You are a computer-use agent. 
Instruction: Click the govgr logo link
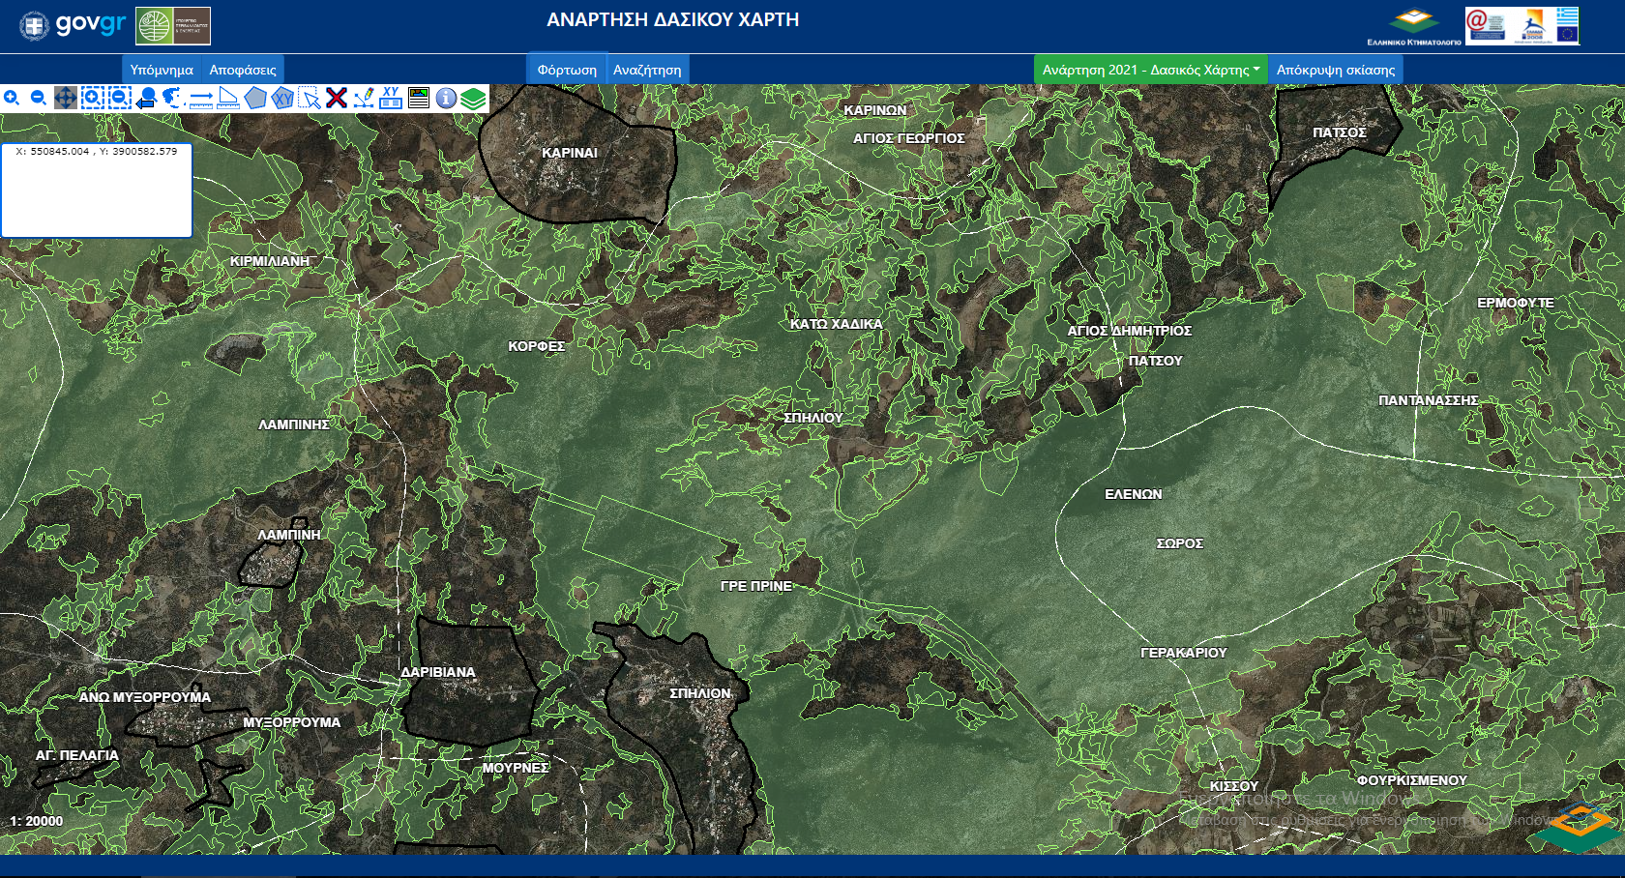(74, 25)
